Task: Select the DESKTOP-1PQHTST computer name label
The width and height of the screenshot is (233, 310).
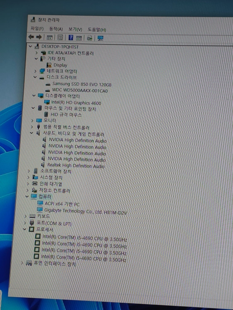Action: (x=60, y=47)
